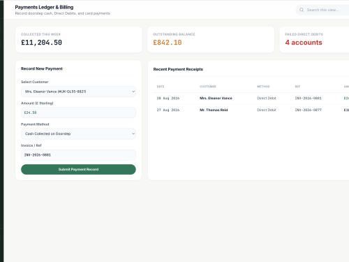Image resolution: width=349 pixels, height=262 pixels.
Task: Click reference INV-2026-0881 in receipts table
Action: pyautogui.click(x=309, y=99)
